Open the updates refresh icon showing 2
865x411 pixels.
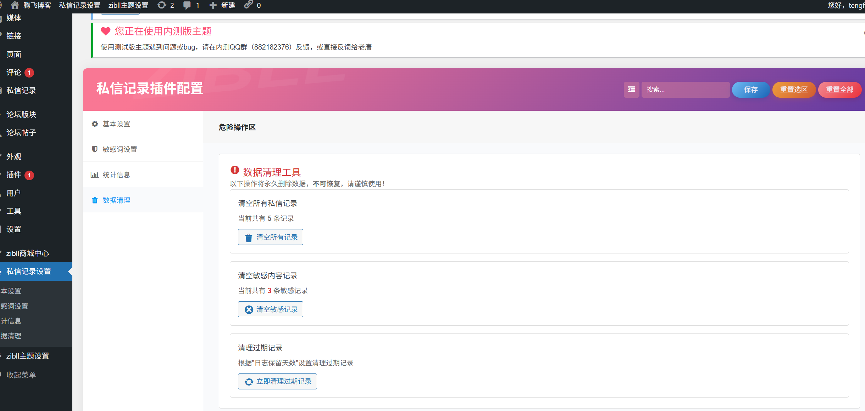coord(162,5)
